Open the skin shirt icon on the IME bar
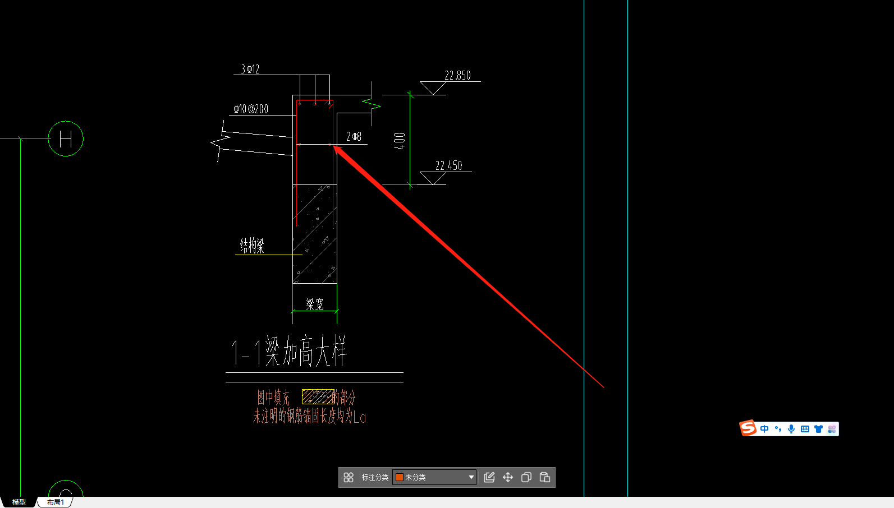This screenshot has height=508, width=894. pyautogui.click(x=818, y=429)
